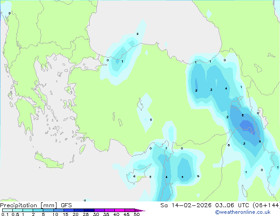Click the "45" legend value
280x216 pixels.
(126, 214)
